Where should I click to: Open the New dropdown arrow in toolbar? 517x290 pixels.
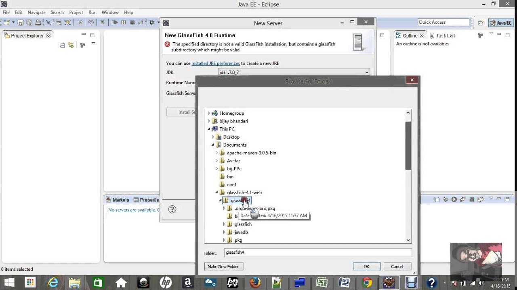13,23
